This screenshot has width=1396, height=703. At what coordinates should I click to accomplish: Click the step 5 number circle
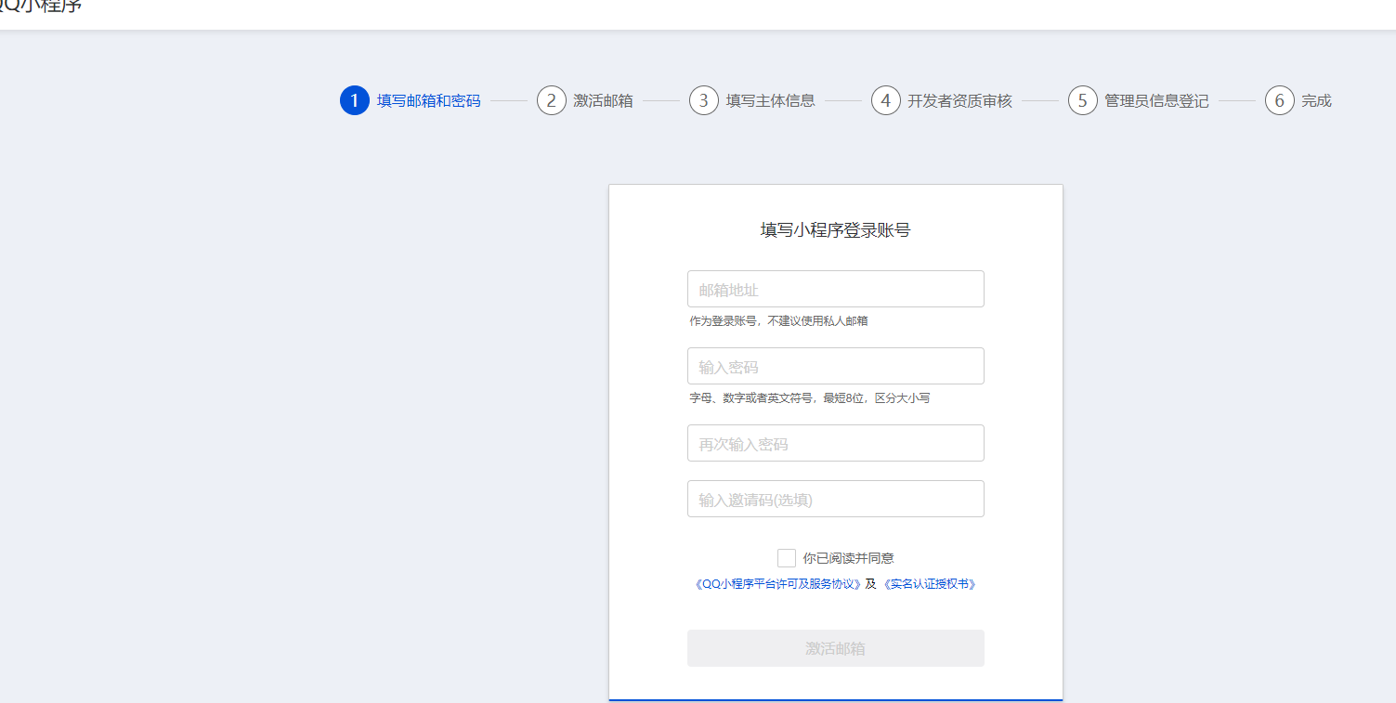pos(1083,100)
